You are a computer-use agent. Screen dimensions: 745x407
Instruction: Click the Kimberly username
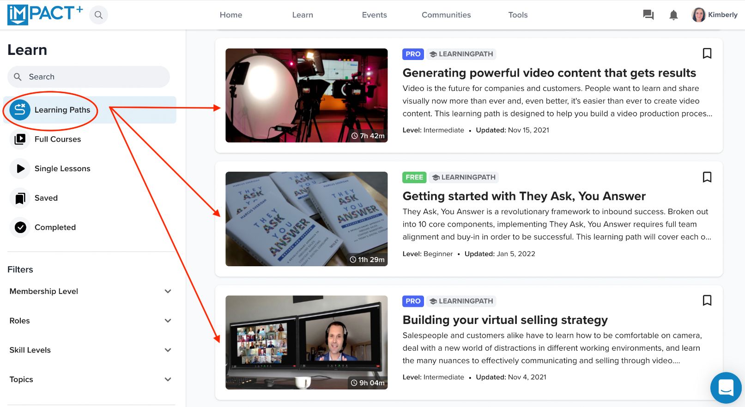(x=722, y=15)
